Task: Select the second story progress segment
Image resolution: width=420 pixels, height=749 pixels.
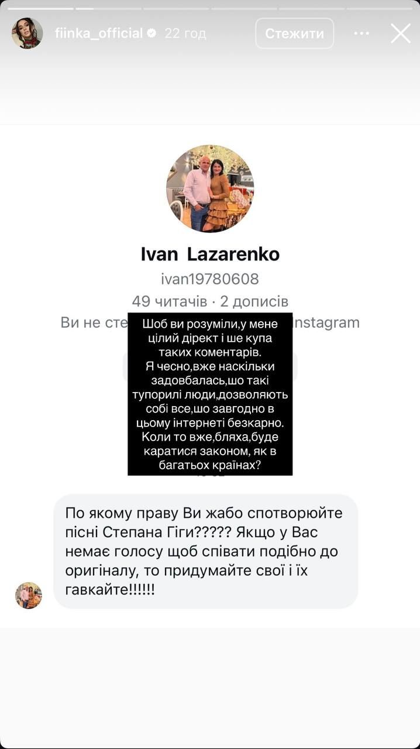Action: coord(108,9)
